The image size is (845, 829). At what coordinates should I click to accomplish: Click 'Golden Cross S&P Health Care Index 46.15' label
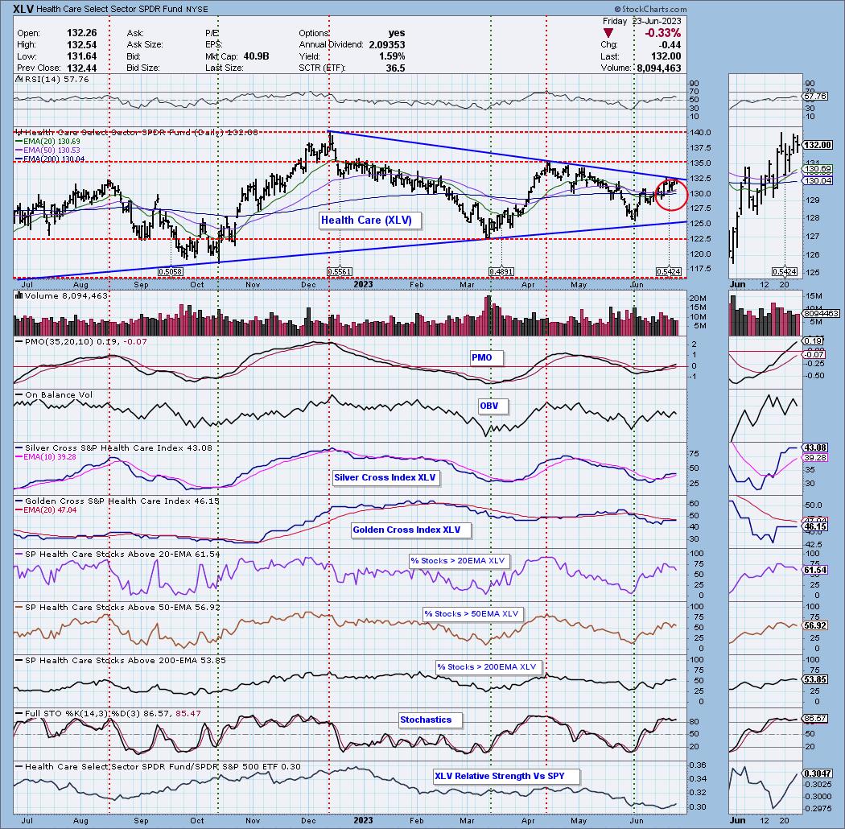pyautogui.click(x=118, y=501)
